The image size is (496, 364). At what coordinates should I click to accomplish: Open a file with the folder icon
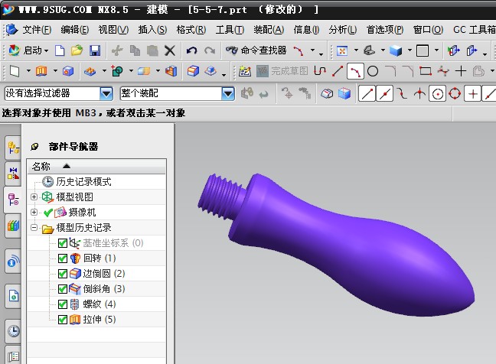point(77,50)
